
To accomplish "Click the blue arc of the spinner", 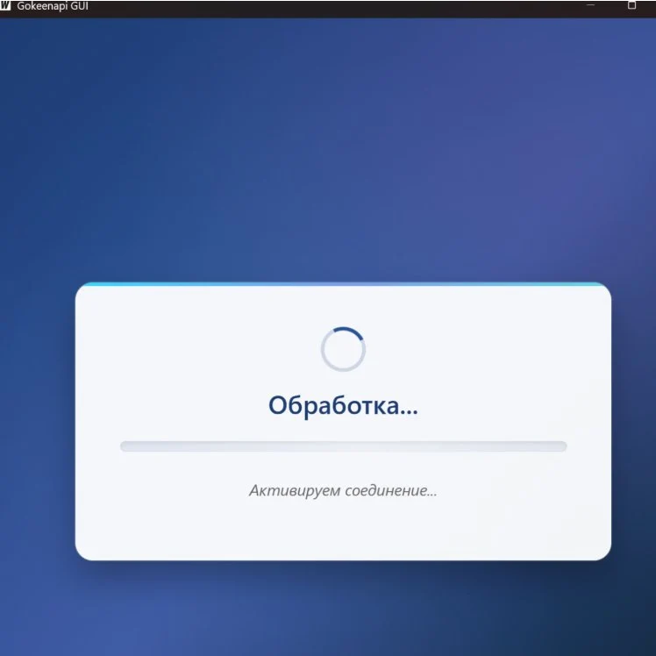I will coord(353,332).
